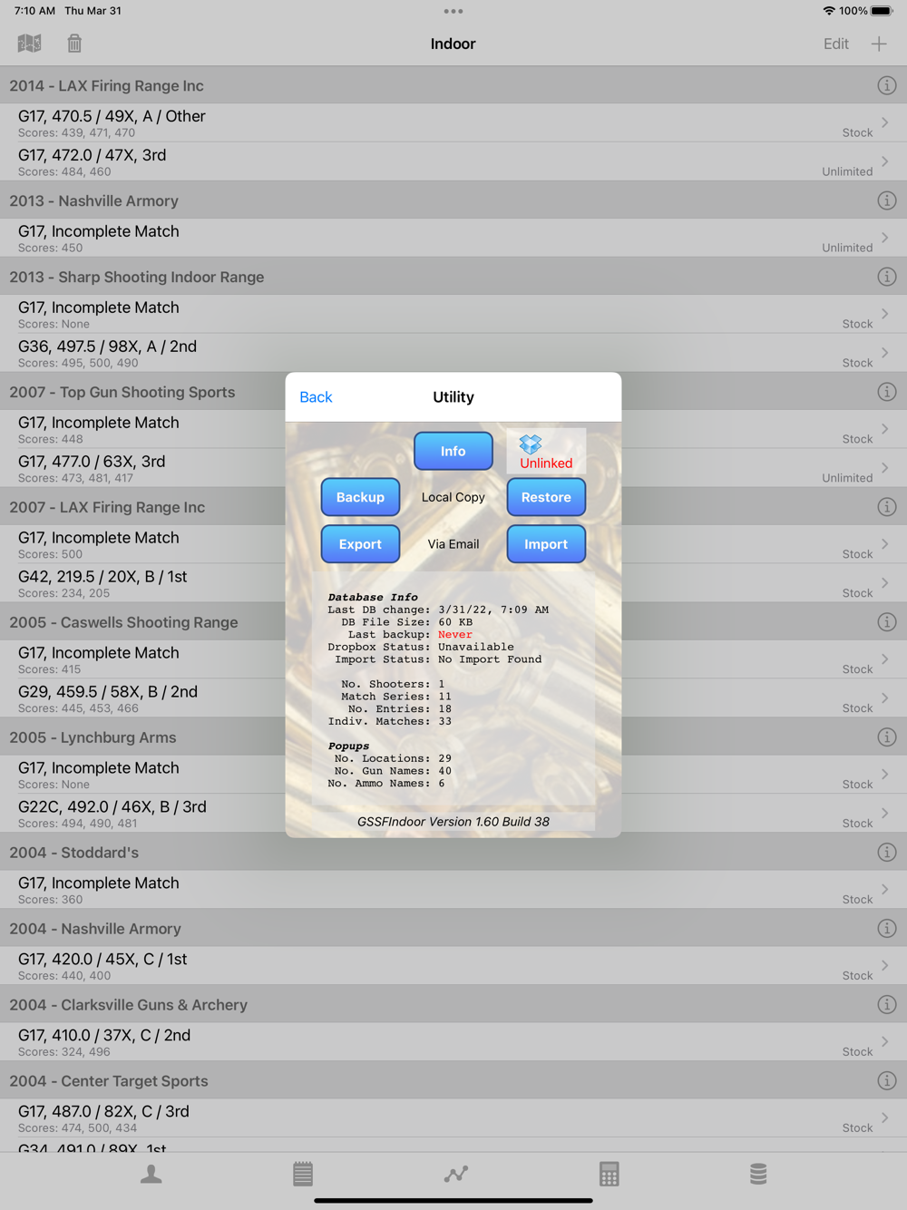Screen dimensions: 907x1210
Task: Open chevron for G29, 459.5 / 58X entry
Action: click(x=884, y=698)
